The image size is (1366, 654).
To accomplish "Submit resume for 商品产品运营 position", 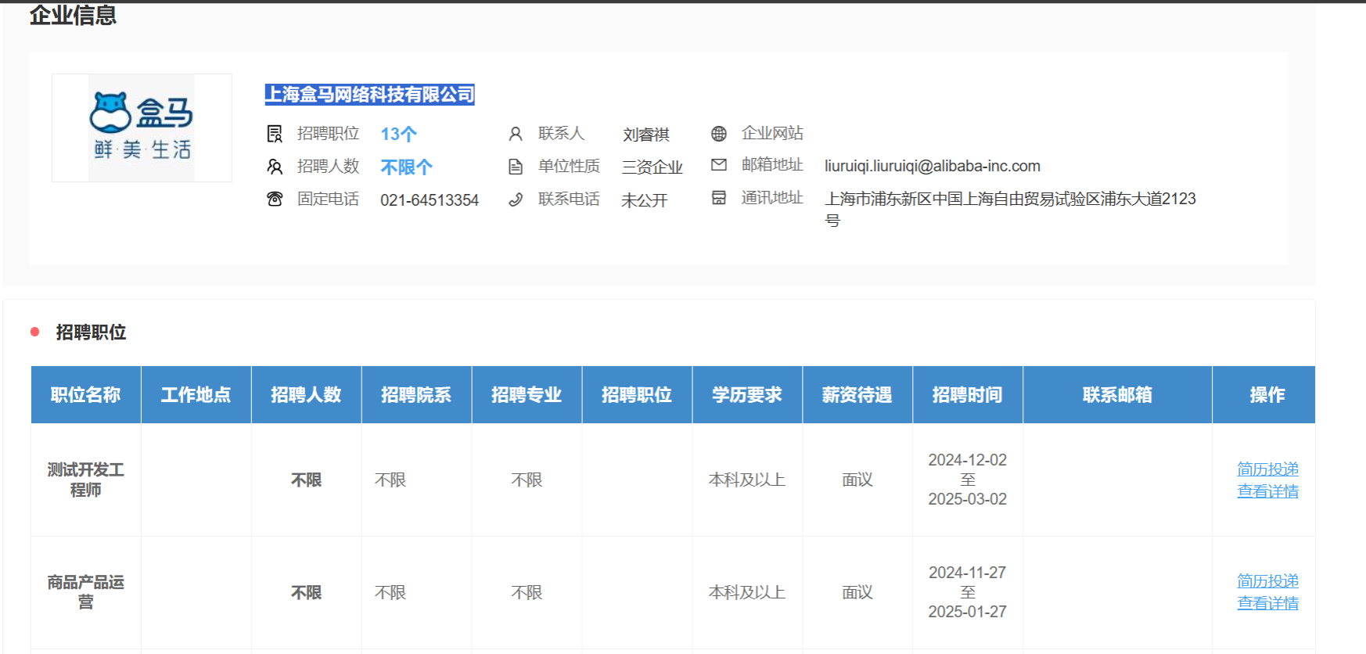I will [x=1267, y=580].
